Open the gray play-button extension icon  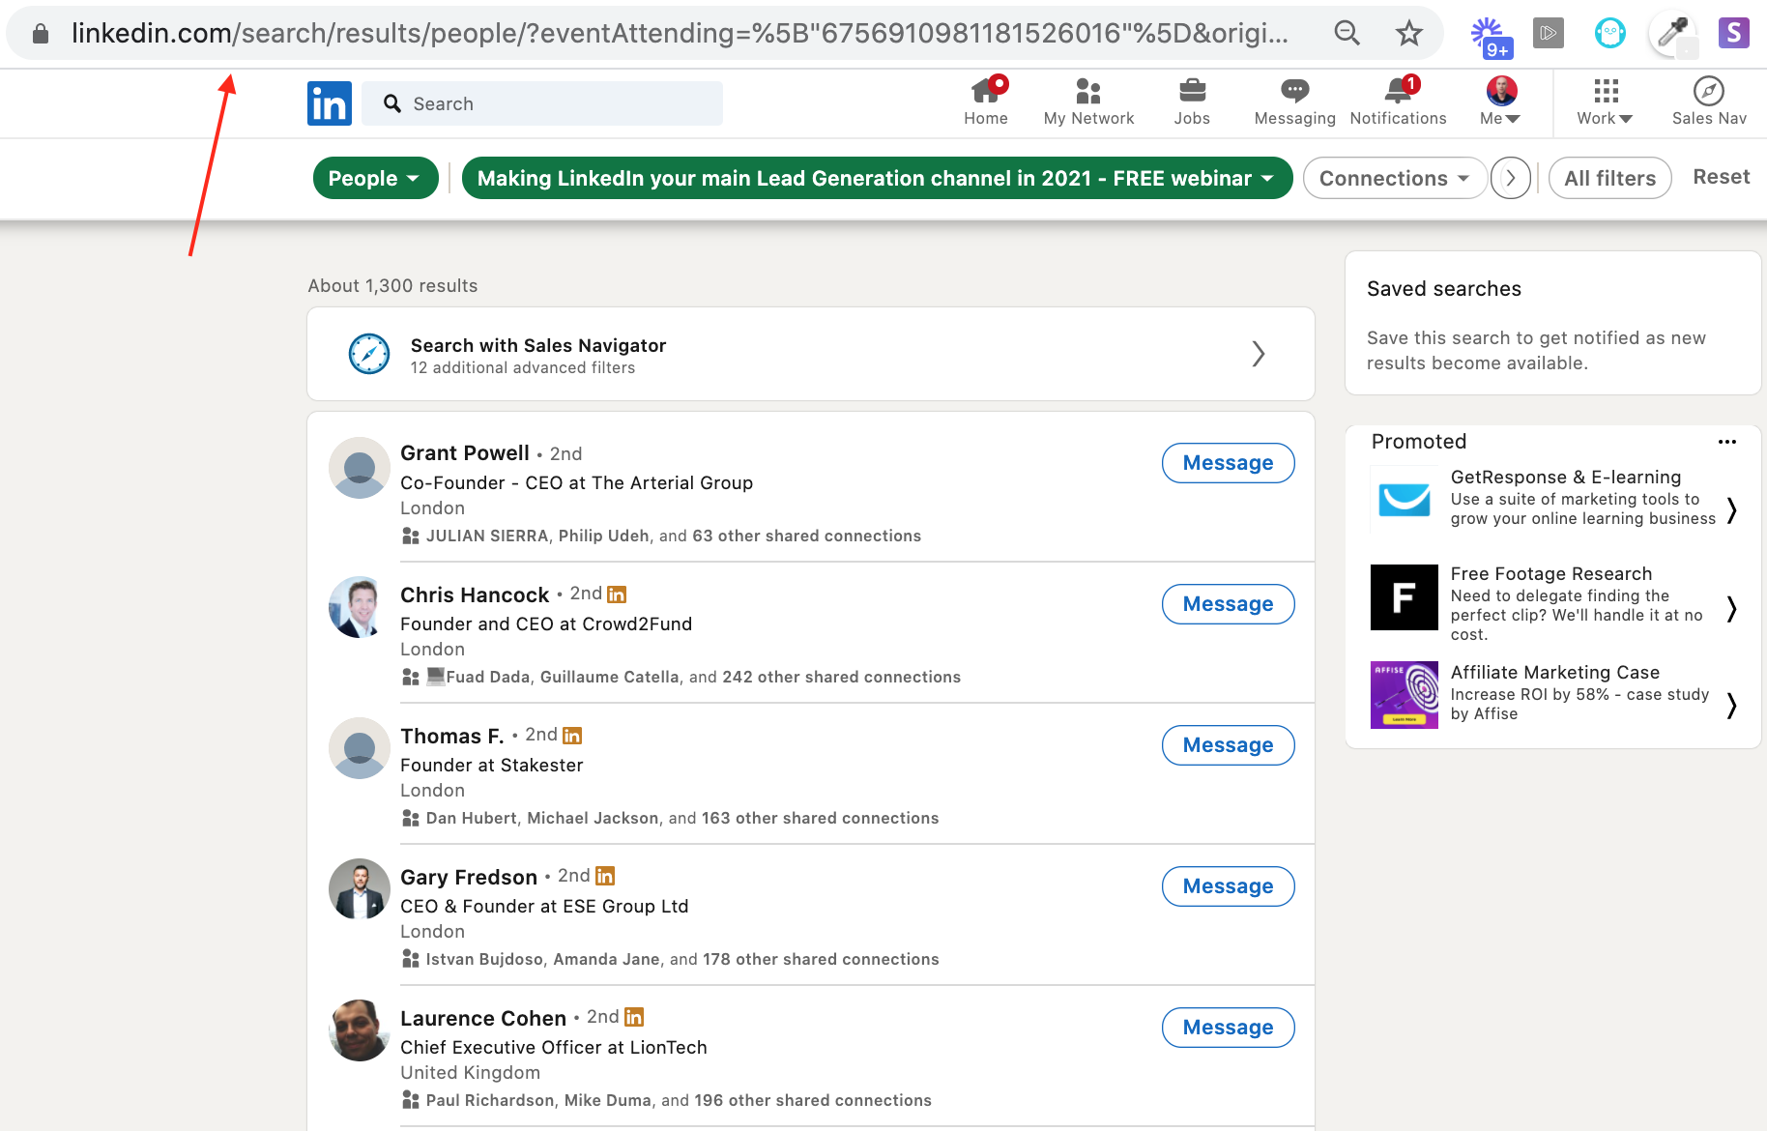1549,33
